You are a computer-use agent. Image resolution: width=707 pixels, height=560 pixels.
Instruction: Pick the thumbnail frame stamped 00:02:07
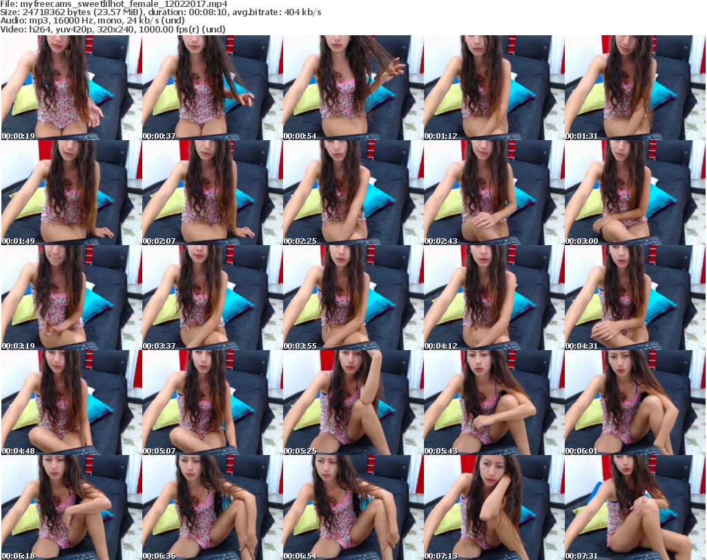tap(213, 193)
